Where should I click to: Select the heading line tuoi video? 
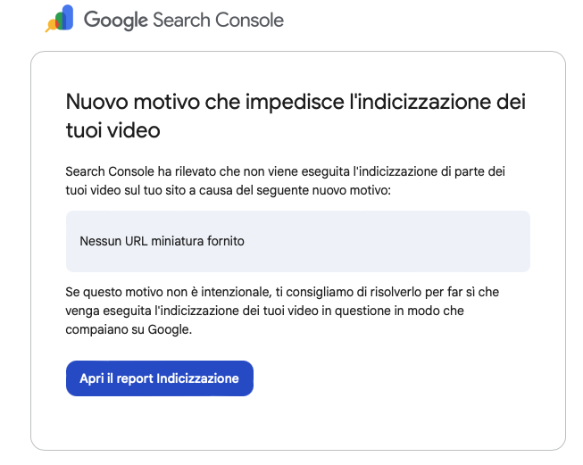click(x=113, y=130)
